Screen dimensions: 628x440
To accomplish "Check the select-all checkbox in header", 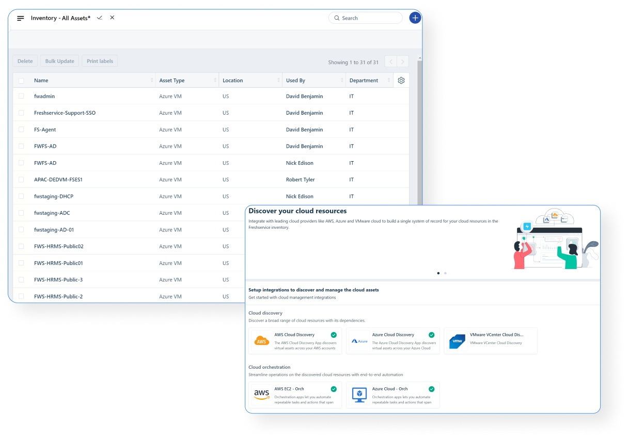I will [x=21, y=81].
